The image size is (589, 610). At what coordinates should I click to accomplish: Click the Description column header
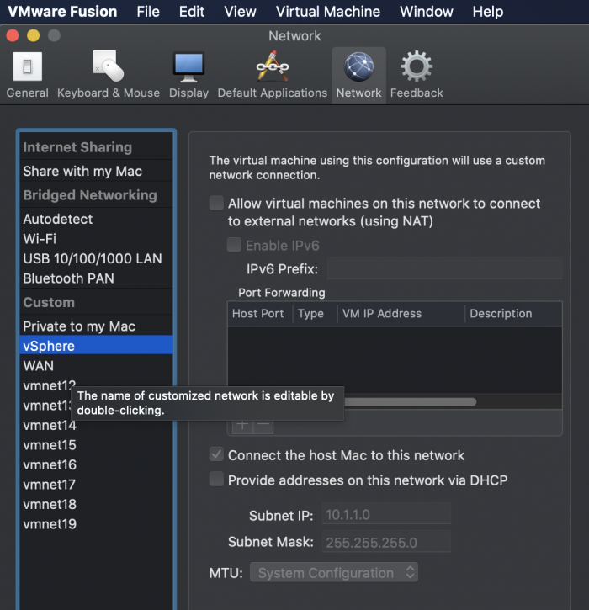click(x=513, y=314)
